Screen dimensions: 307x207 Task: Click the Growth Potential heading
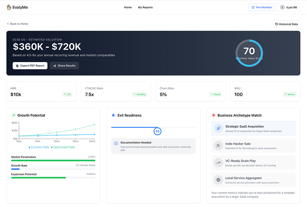pyautogui.click(x=31, y=115)
